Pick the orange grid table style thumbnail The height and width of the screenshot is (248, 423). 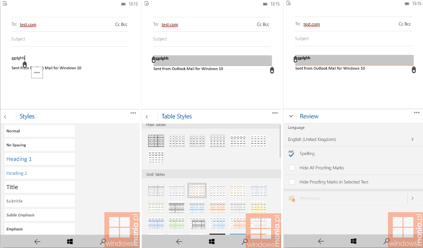197,190
